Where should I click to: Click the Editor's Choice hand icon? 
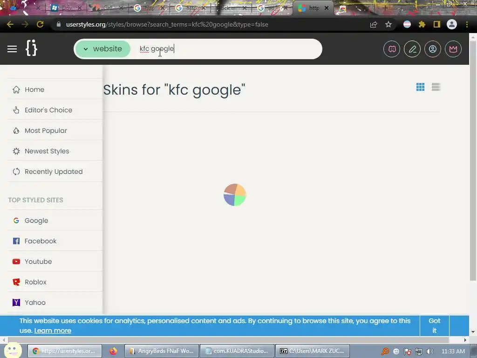(x=16, y=110)
